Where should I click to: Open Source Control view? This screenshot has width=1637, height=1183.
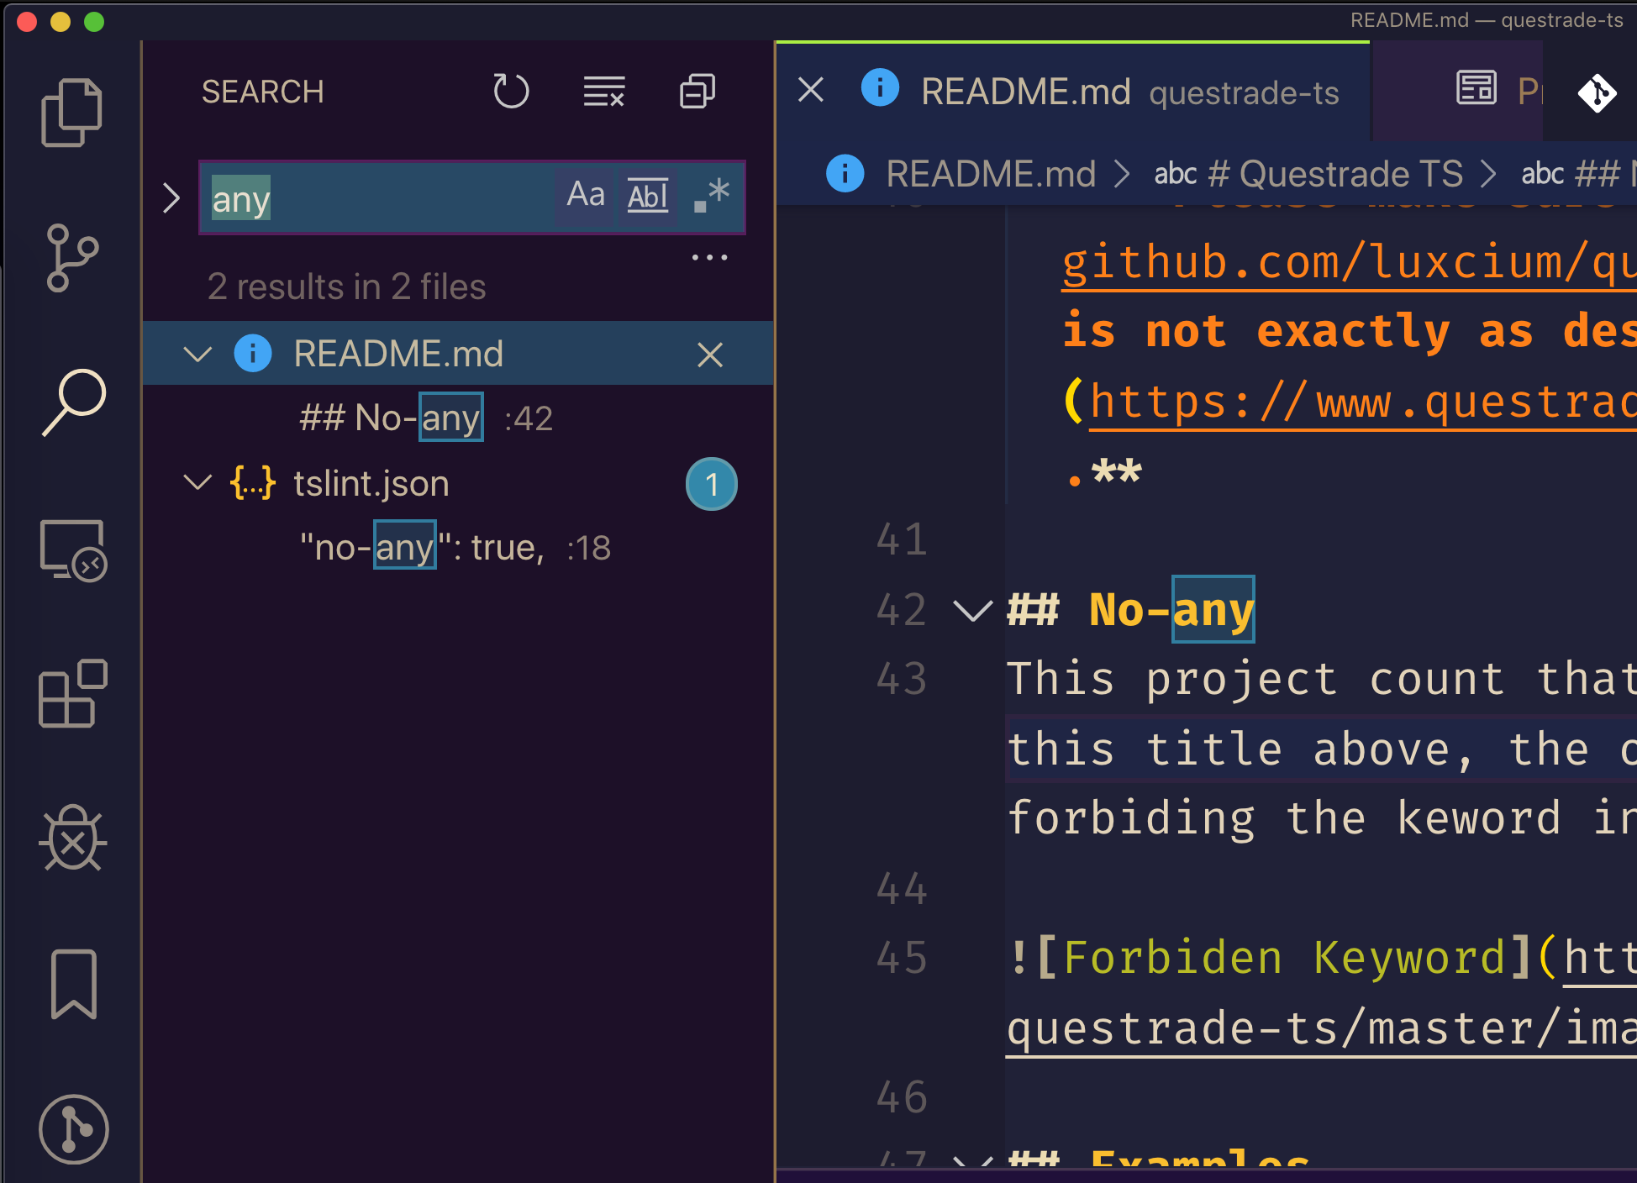[x=71, y=257]
